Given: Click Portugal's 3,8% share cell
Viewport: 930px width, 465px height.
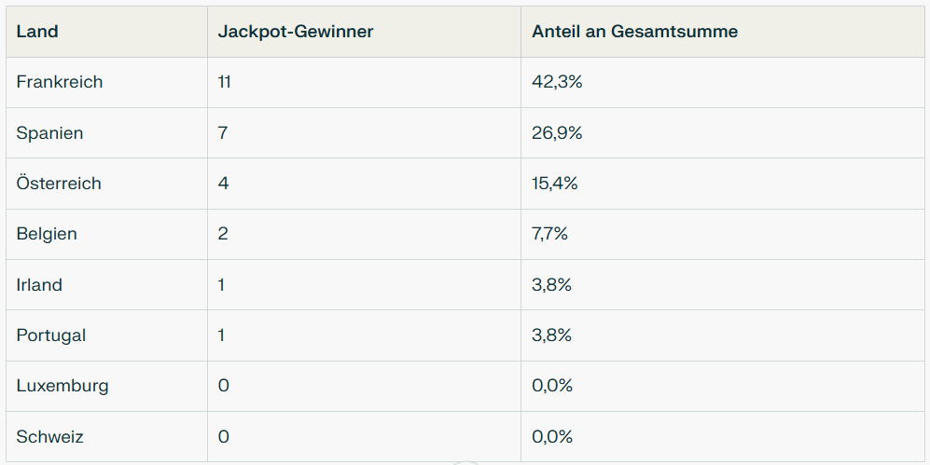Looking at the screenshot, I should [552, 335].
